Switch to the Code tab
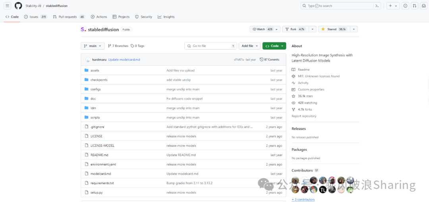This screenshot has width=429, height=202. 12,17
